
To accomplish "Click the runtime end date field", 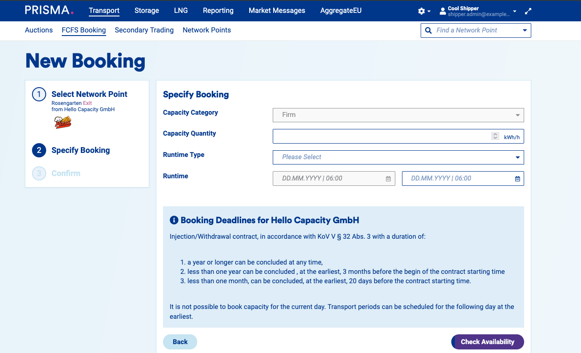I will [x=463, y=179].
